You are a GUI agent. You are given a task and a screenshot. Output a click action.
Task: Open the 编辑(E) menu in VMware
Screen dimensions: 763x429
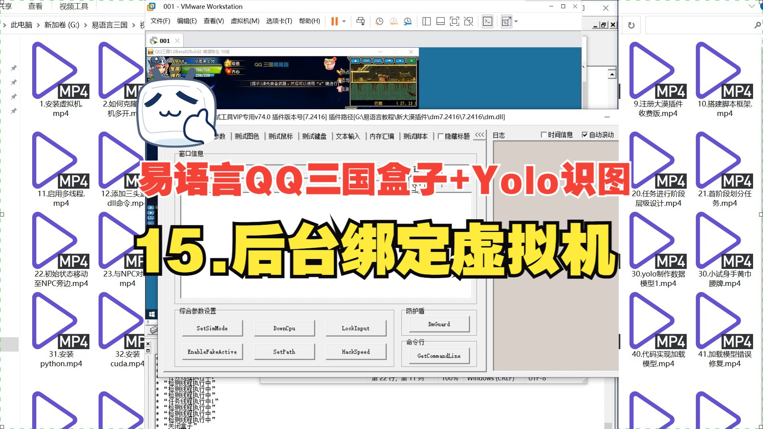pos(187,21)
